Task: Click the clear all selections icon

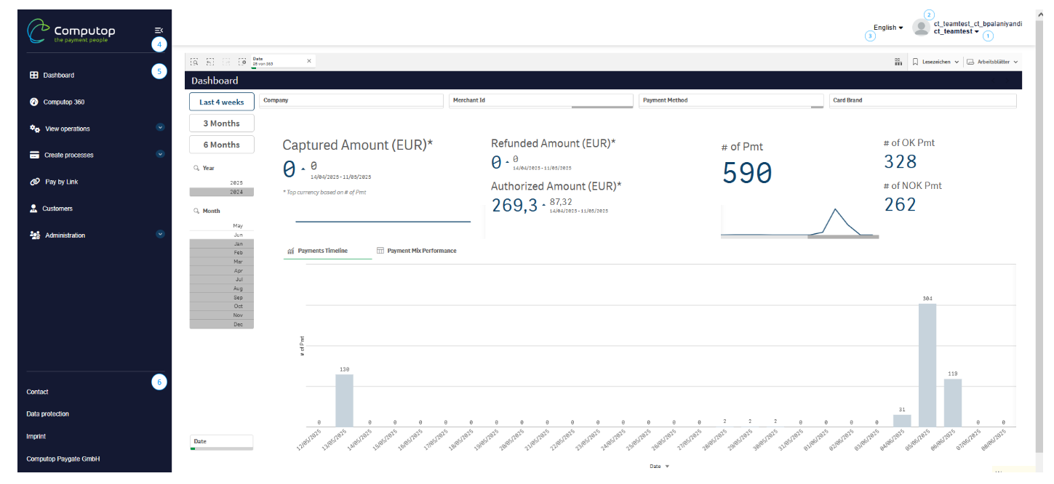Action: [242, 62]
